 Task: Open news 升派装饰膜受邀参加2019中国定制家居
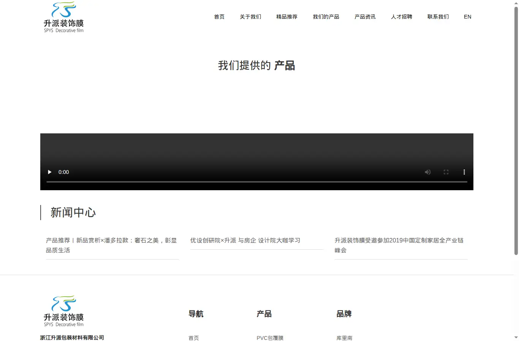[399, 245]
